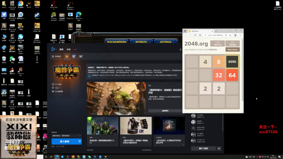Viewport: 283px width, 159px height.
Task: Open the statue collector edition news card
Action: point(136,131)
